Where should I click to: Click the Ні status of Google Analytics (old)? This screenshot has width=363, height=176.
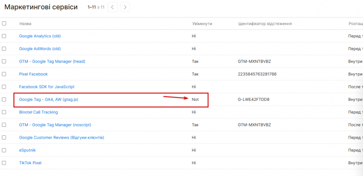pyautogui.click(x=194, y=36)
